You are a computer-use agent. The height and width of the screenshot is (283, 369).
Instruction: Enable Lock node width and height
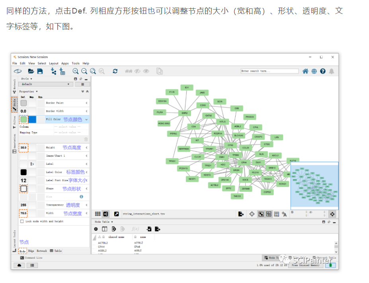(x=22, y=221)
